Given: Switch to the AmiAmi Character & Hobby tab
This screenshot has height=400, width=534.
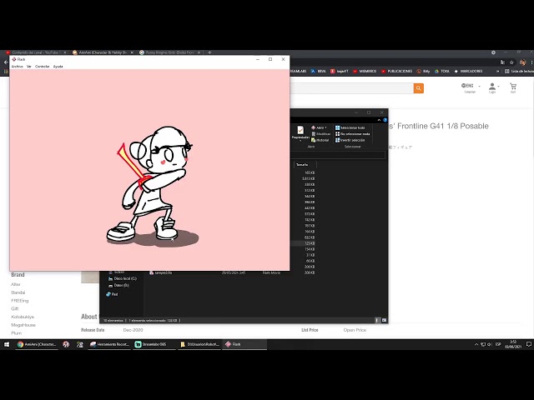Looking at the screenshot, I should pos(102,52).
